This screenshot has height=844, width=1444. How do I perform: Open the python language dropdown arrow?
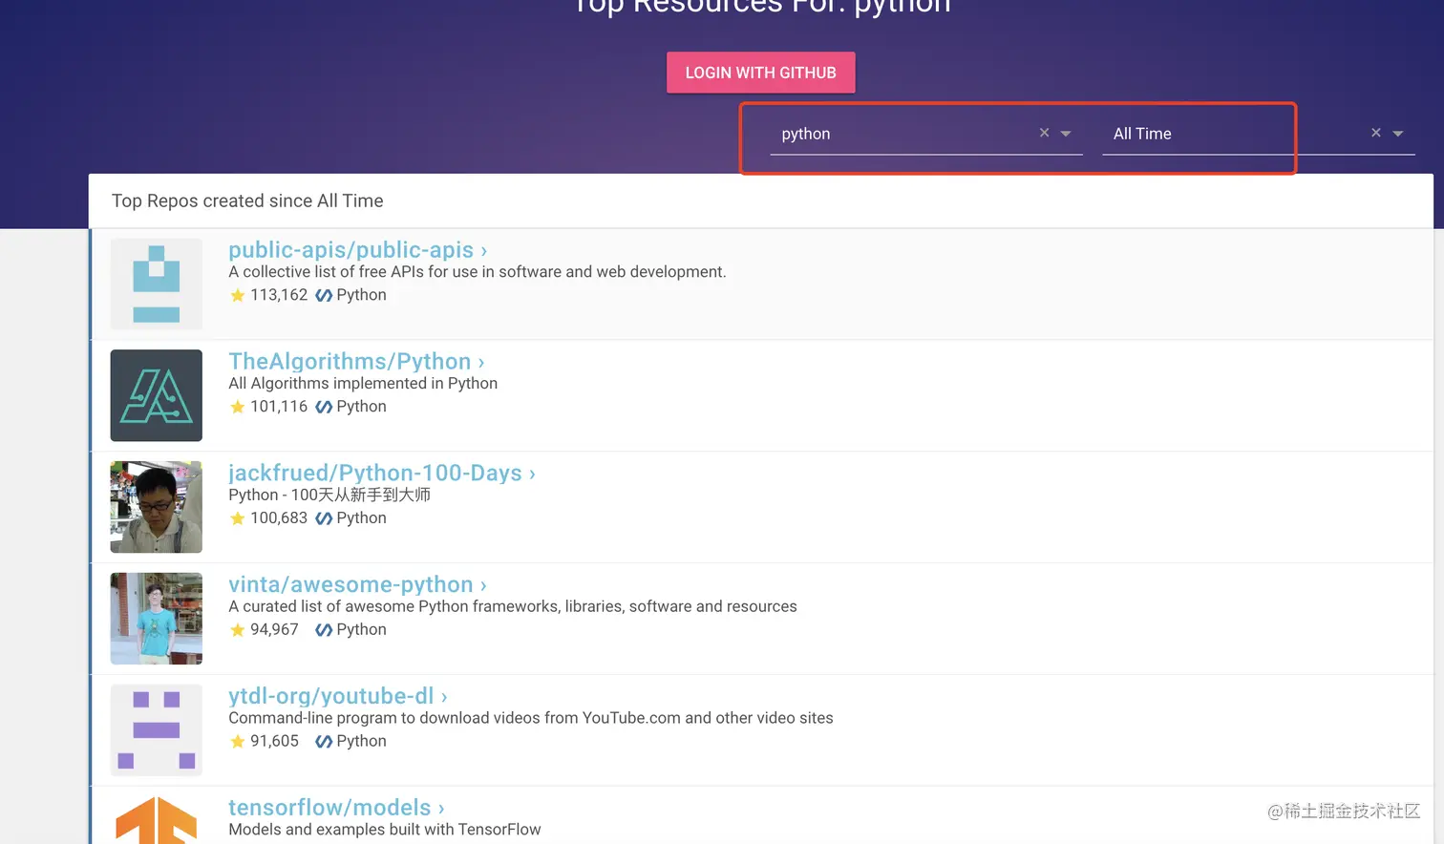tap(1066, 134)
